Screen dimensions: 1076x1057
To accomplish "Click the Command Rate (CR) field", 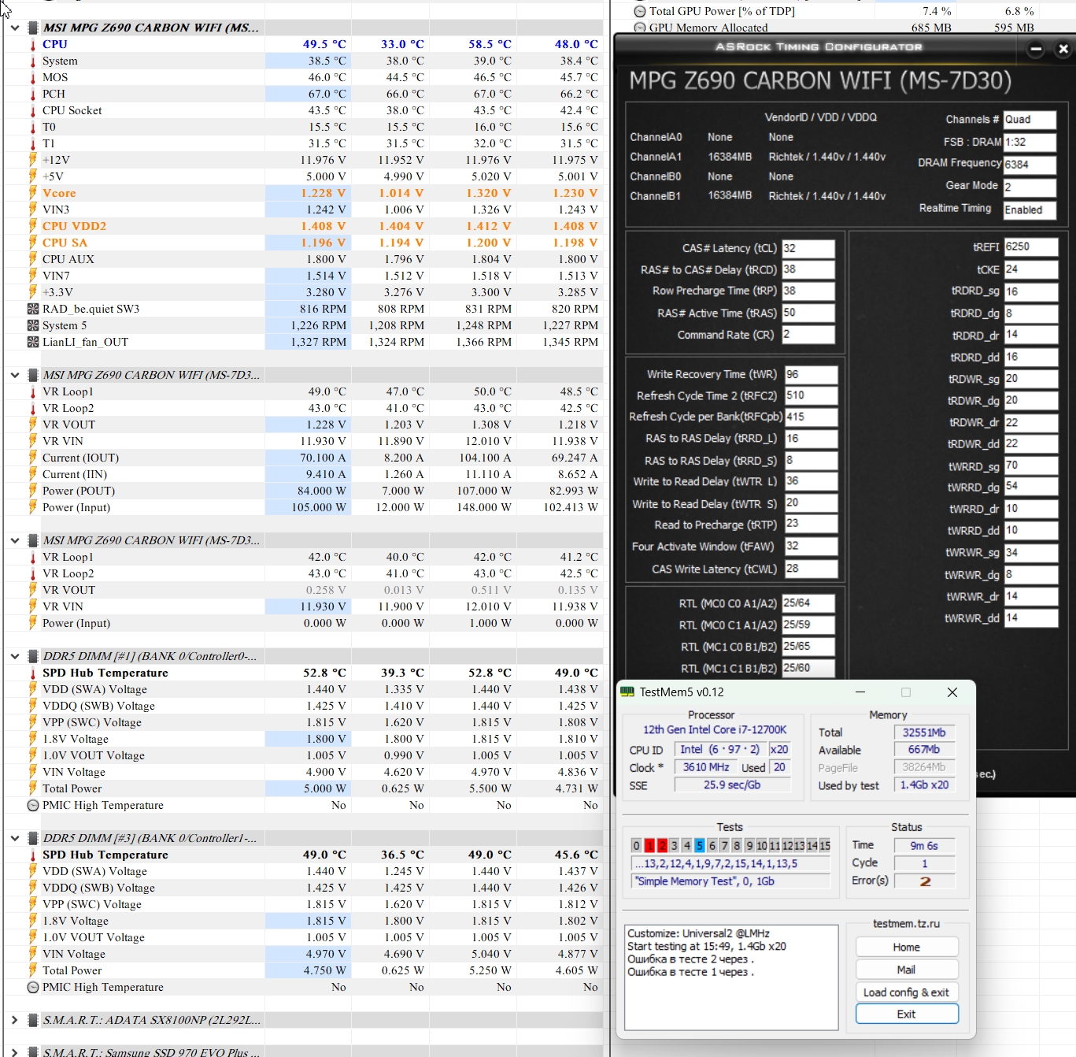I will click(x=808, y=335).
